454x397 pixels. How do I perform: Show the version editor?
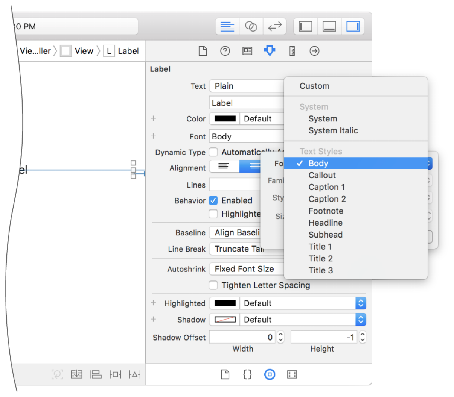click(275, 27)
